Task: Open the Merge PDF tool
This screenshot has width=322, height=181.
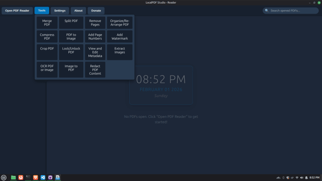Action: 47,22
